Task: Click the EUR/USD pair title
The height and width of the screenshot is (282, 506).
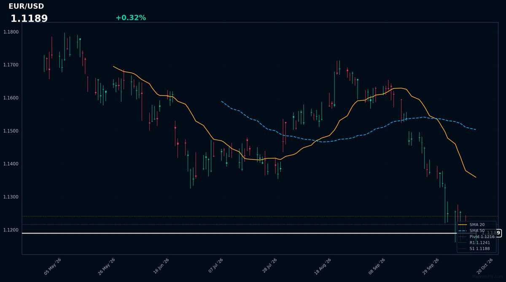Action: 26,6
